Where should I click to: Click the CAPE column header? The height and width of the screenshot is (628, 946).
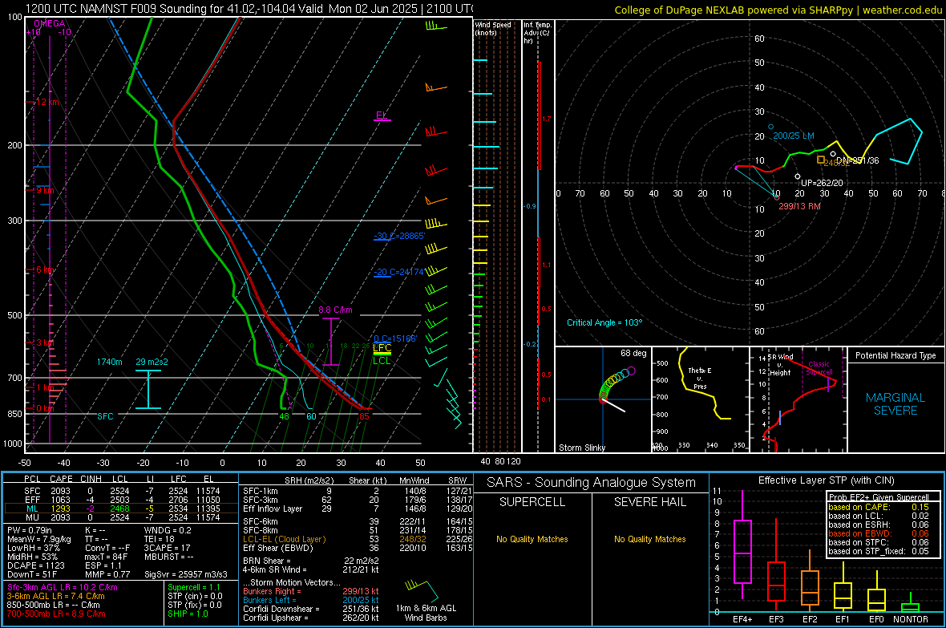tap(61, 479)
